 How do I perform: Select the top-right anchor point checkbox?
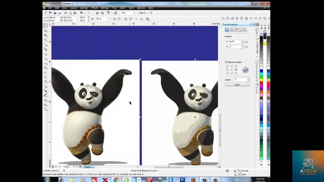(x=236, y=66)
